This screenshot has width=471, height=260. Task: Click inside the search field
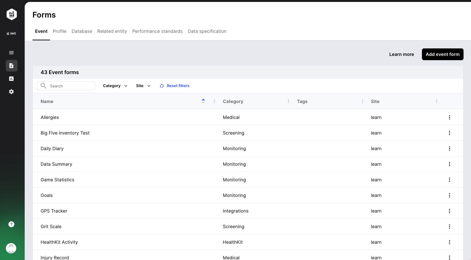(68, 85)
